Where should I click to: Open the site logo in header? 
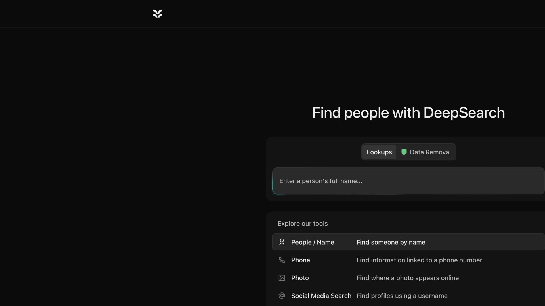coord(158,14)
